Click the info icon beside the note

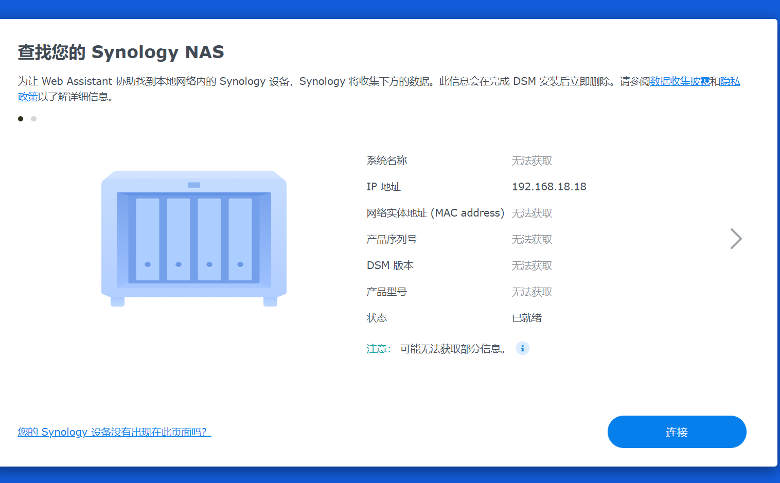(x=522, y=348)
